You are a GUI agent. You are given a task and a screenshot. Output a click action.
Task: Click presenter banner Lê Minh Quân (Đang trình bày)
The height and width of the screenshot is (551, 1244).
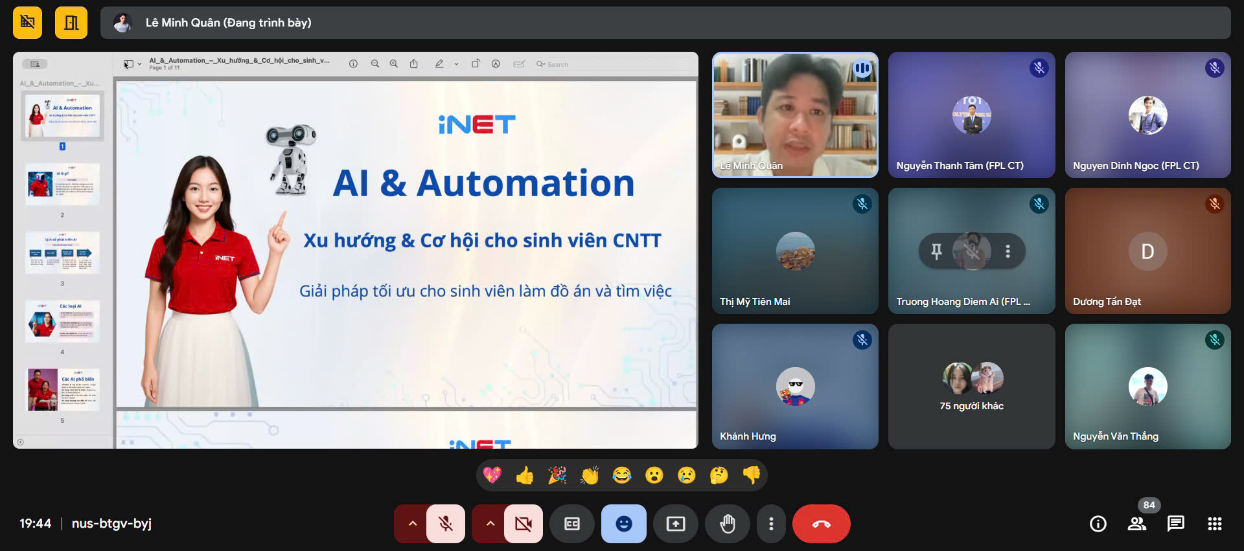point(665,23)
